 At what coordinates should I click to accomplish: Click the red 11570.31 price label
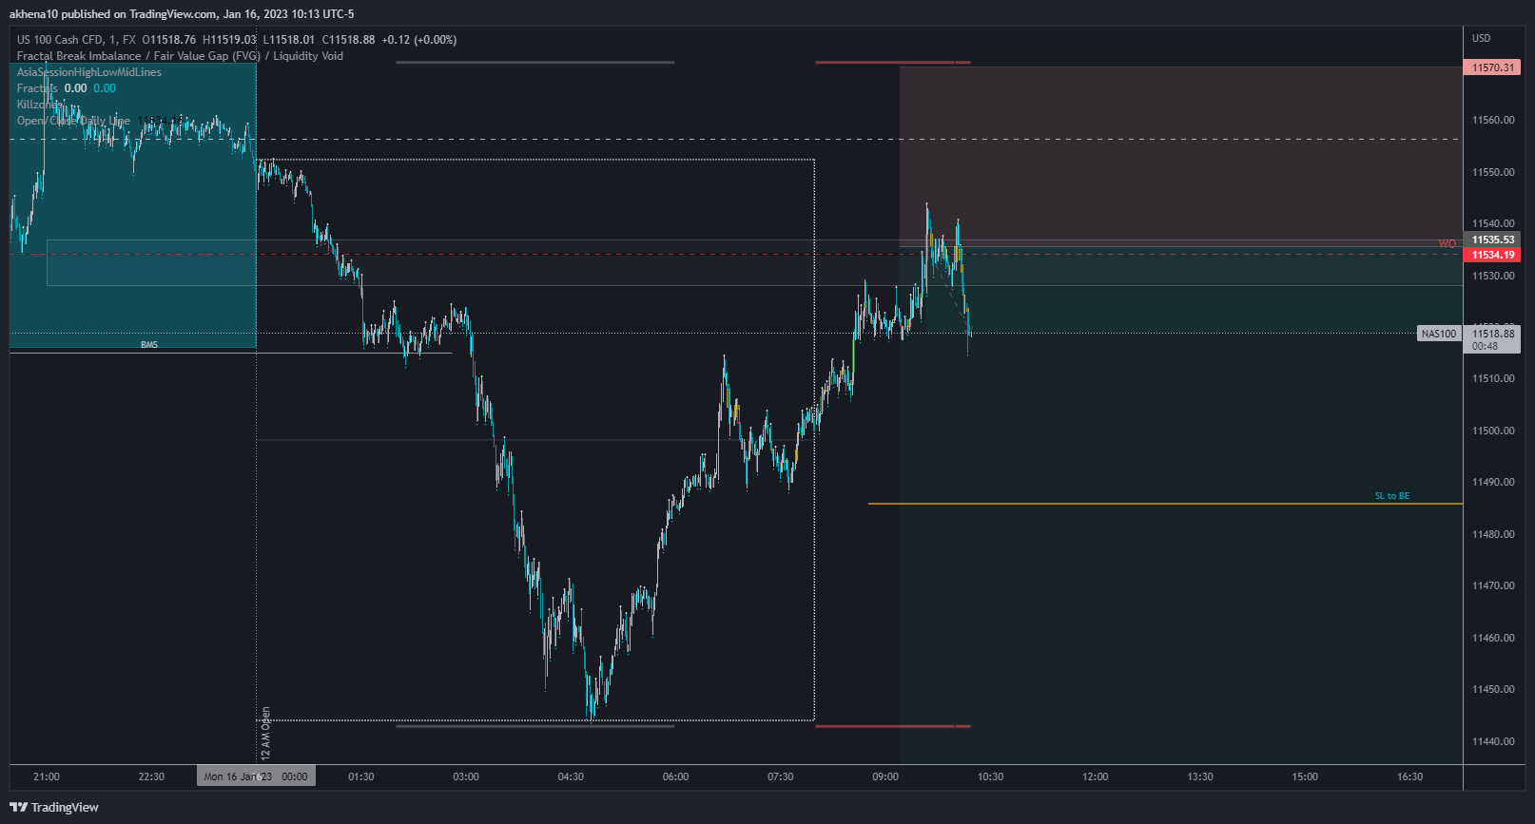1491,67
